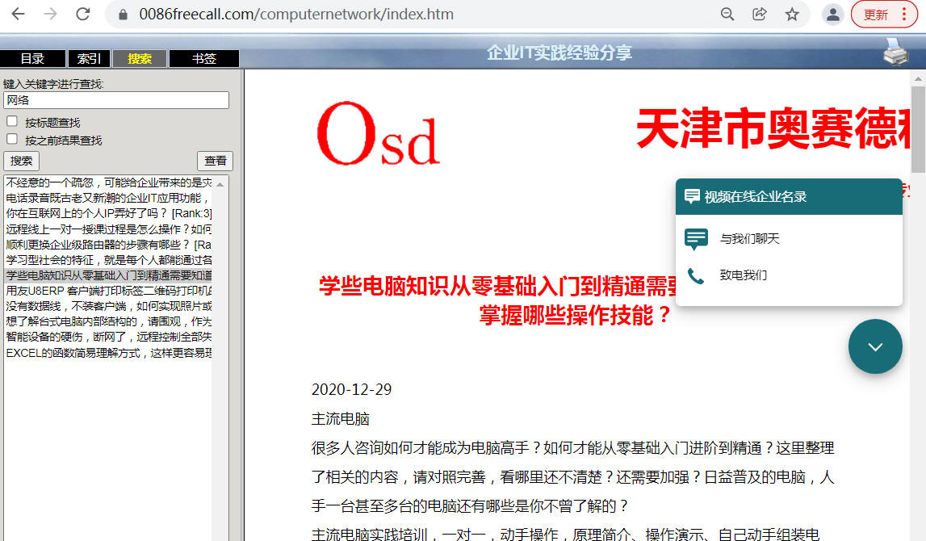926x541 pixels.
Task: Enable the 按标题查找 checkbox
Action: (x=12, y=121)
